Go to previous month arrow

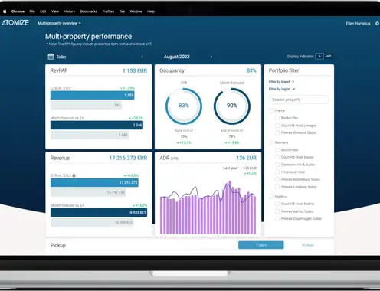142,57
